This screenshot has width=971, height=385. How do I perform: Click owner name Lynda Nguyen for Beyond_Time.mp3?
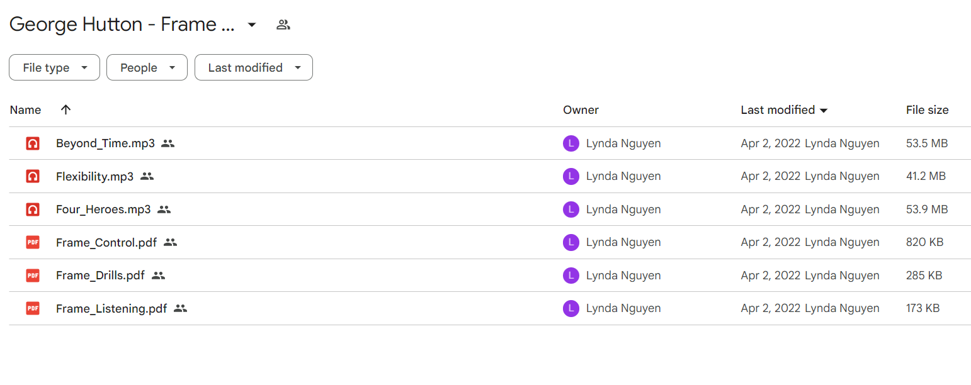click(x=623, y=143)
